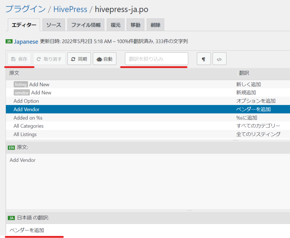The image size is (290, 238).
Task: Toggle invisible characters with the pilcrow icon
Action: 204,59
